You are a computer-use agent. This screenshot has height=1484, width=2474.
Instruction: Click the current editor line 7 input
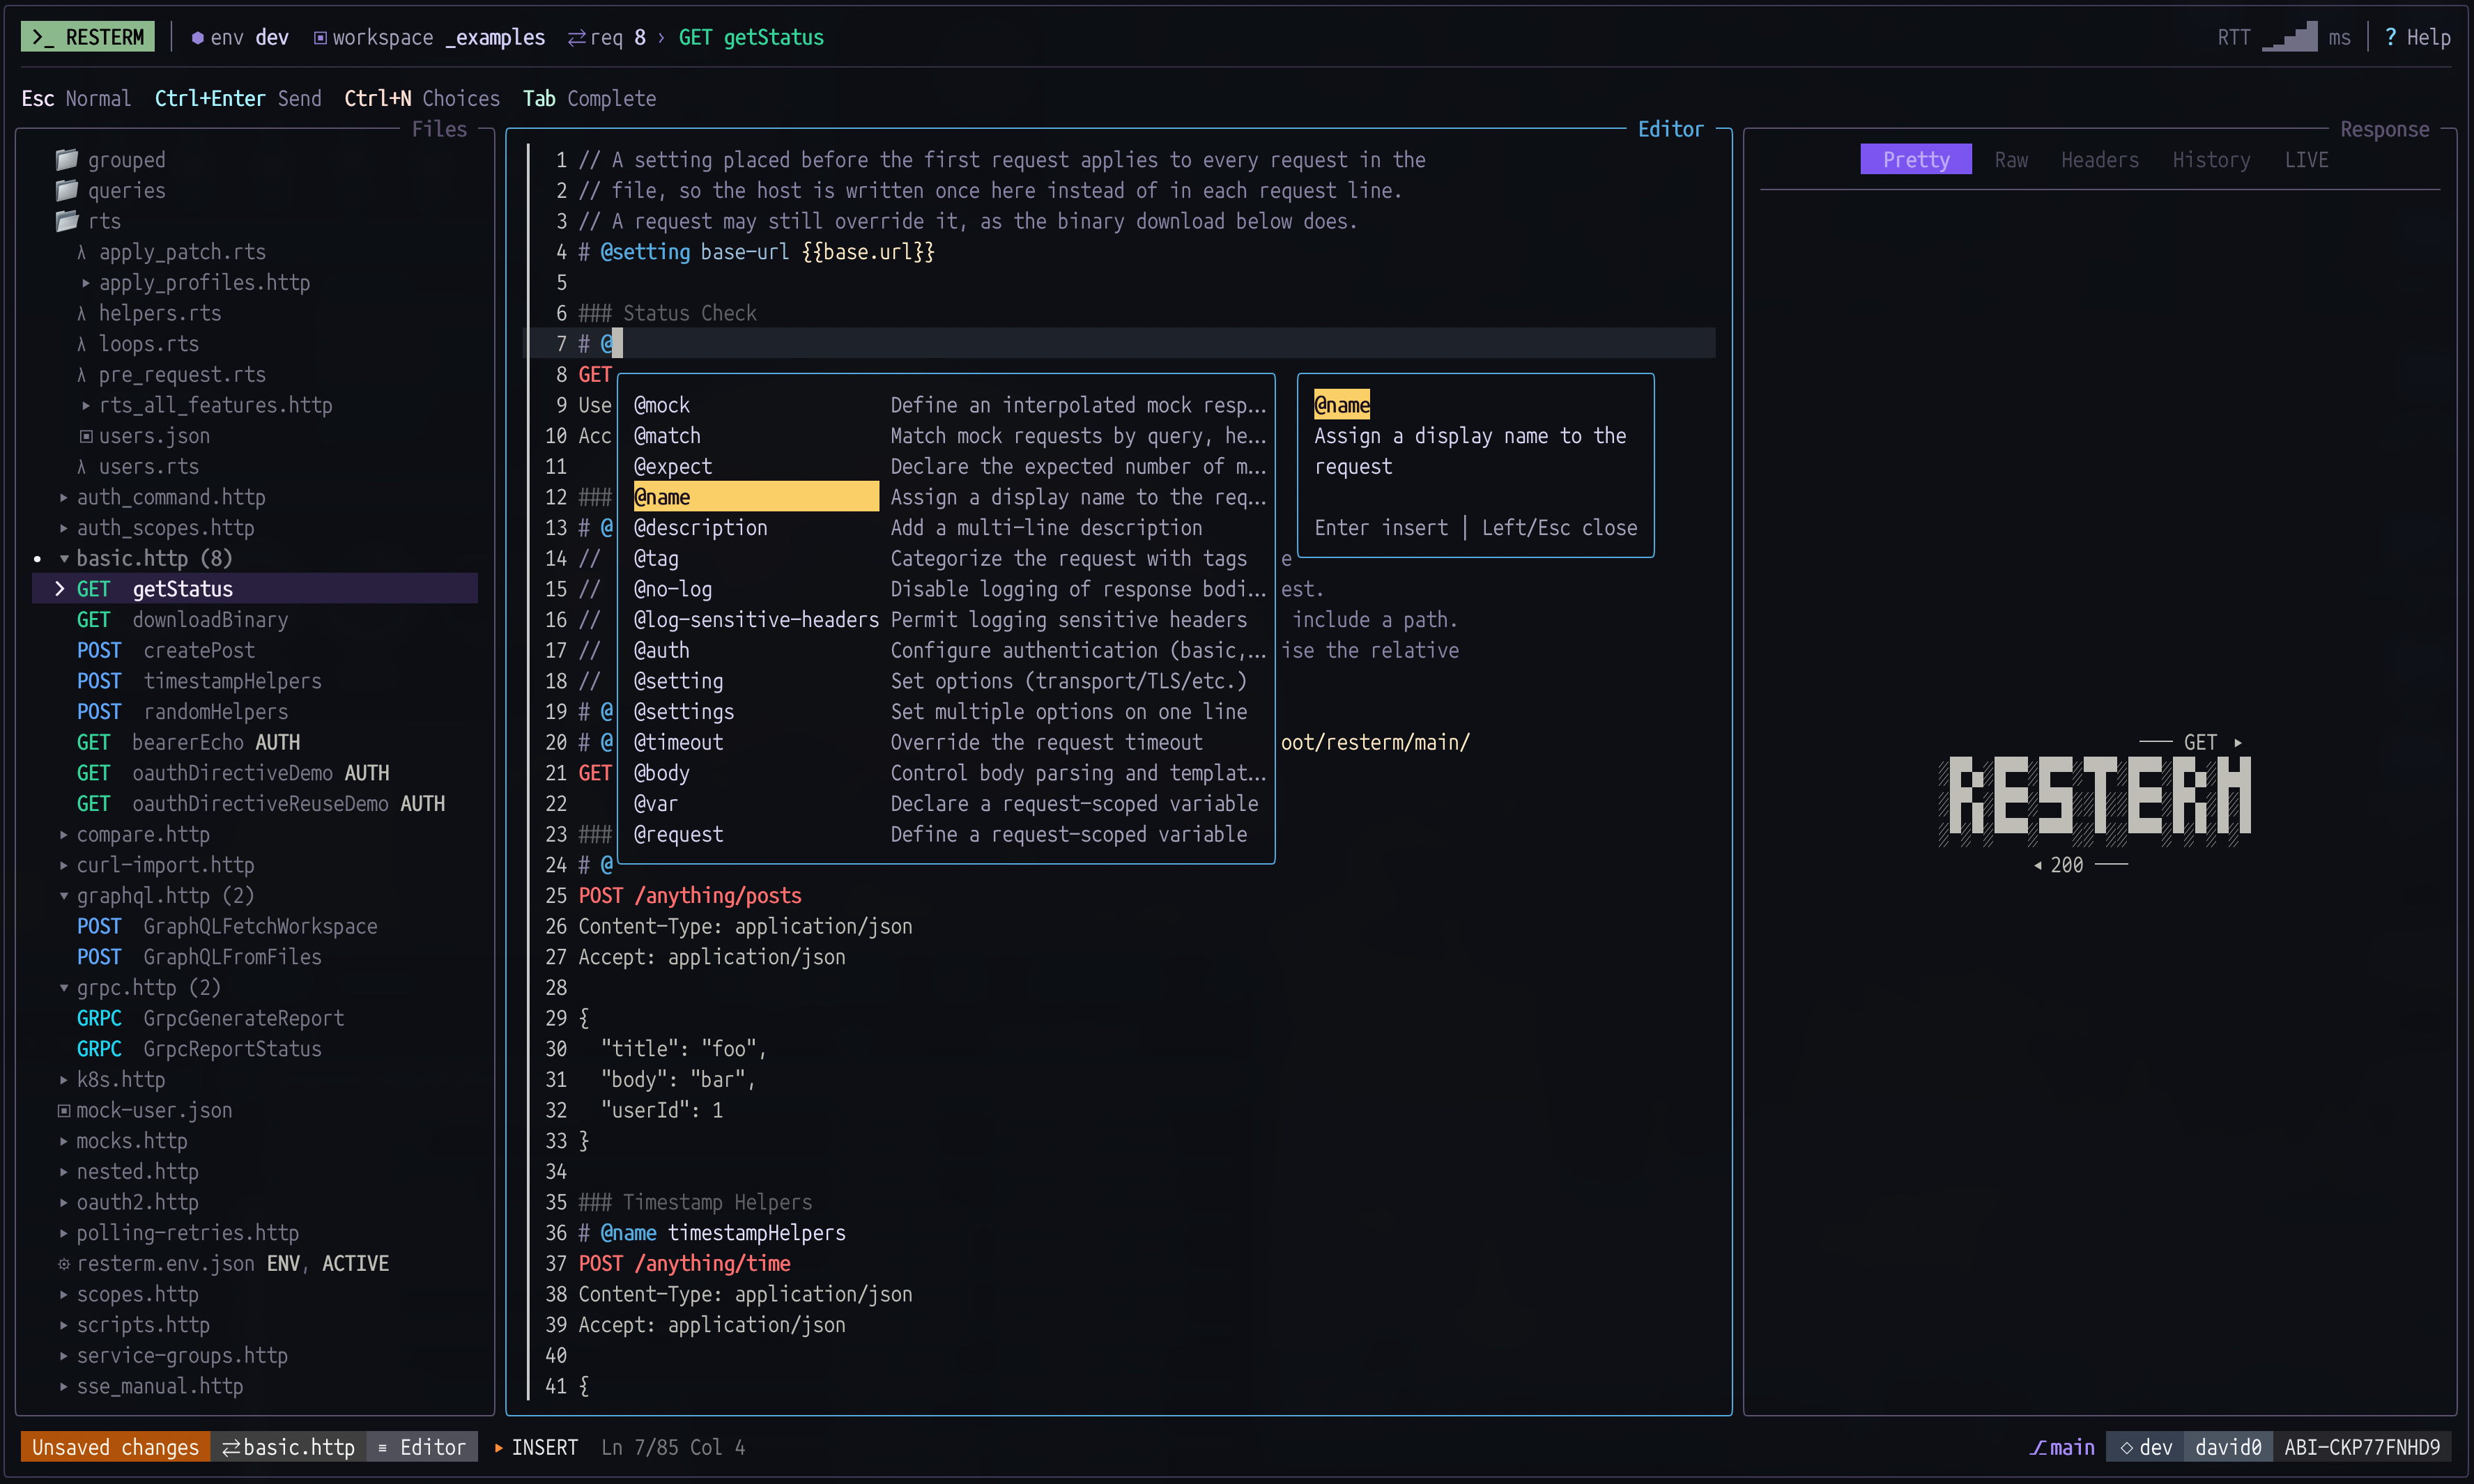[x=1120, y=344]
